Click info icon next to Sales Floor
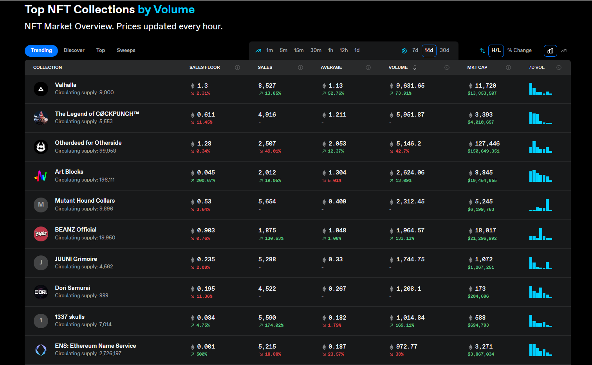The image size is (592, 365). click(x=237, y=68)
